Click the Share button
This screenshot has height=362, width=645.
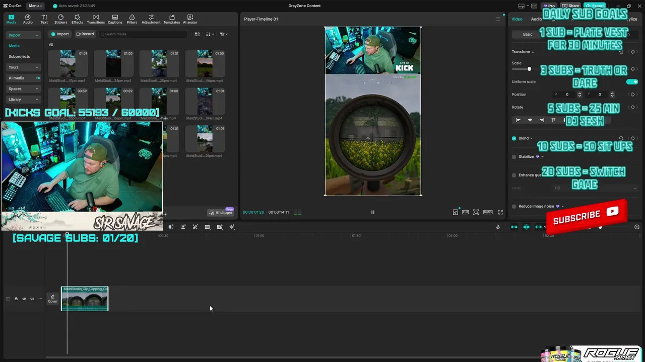[571, 6]
